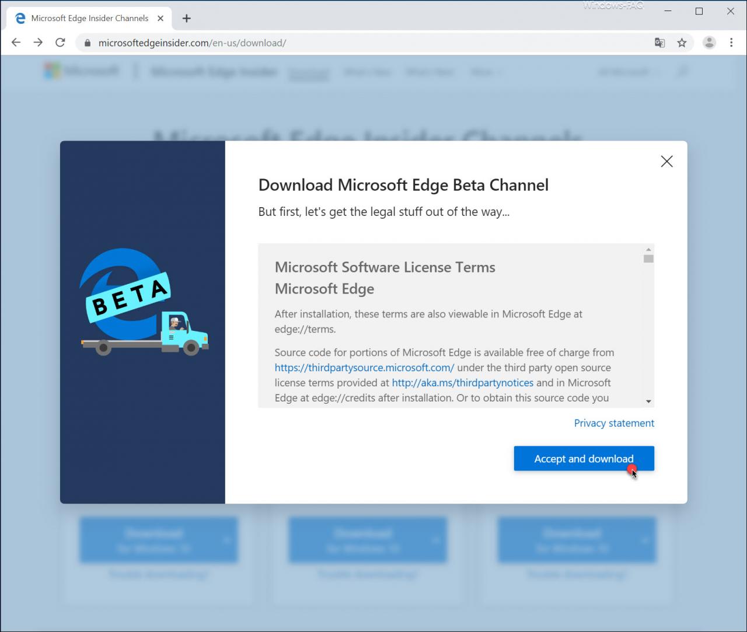Accept the terms and download Edge Beta
The height and width of the screenshot is (632, 747).
(584, 459)
